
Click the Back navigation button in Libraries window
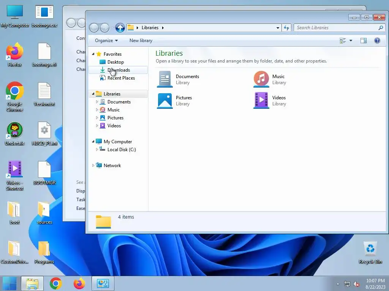(x=94, y=28)
